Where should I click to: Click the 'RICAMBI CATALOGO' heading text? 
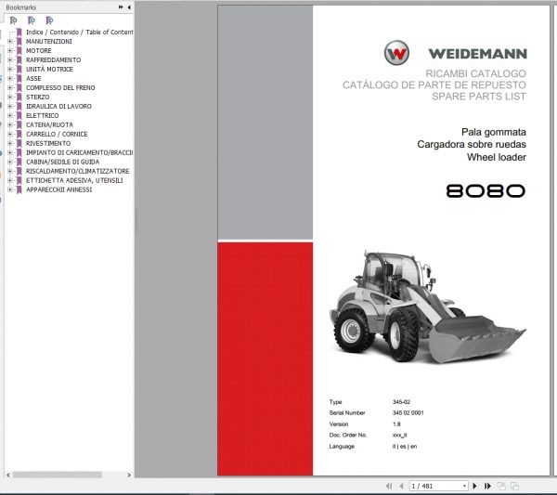point(476,73)
